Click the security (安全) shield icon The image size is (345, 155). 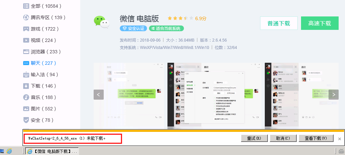pos(26,120)
